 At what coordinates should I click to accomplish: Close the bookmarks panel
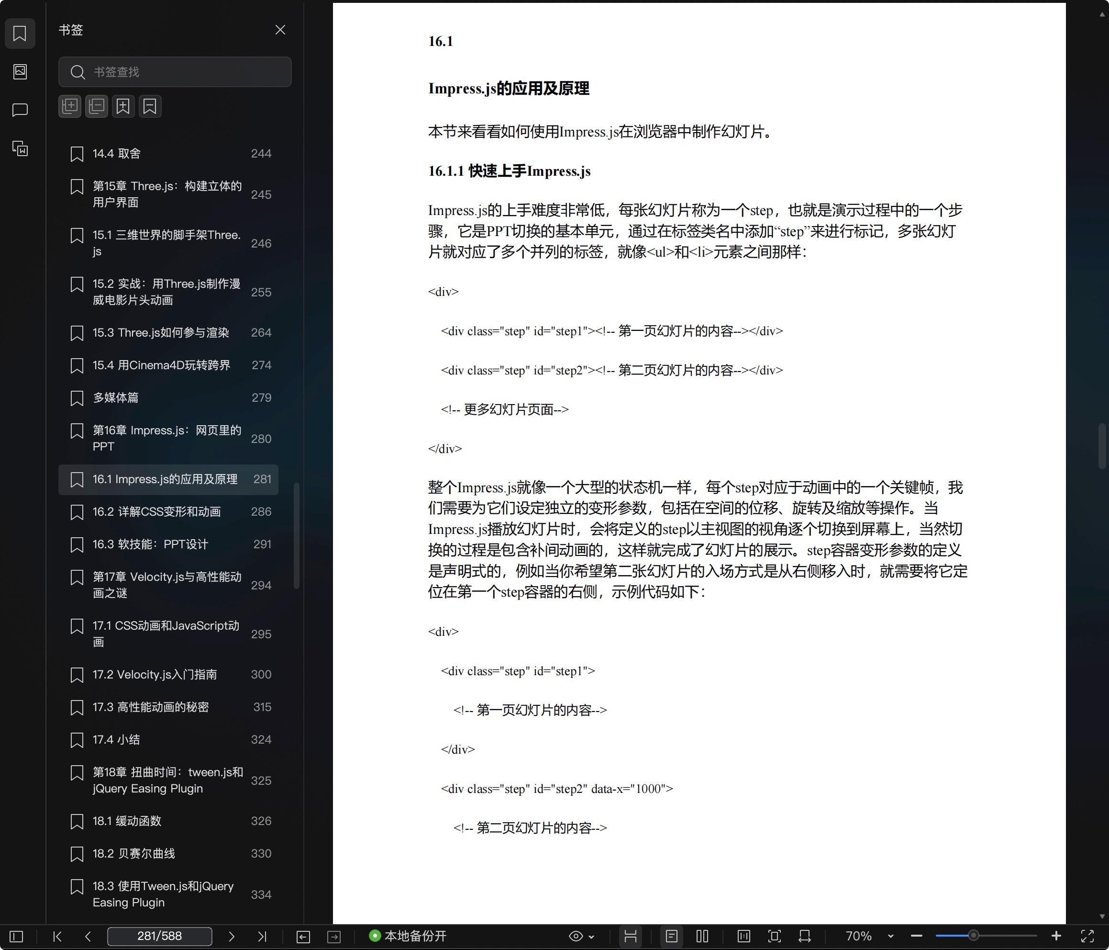(280, 30)
